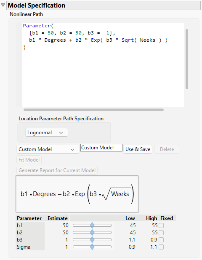Check the Fixed box for b1
This screenshot has height=260, width=202.
point(161,226)
